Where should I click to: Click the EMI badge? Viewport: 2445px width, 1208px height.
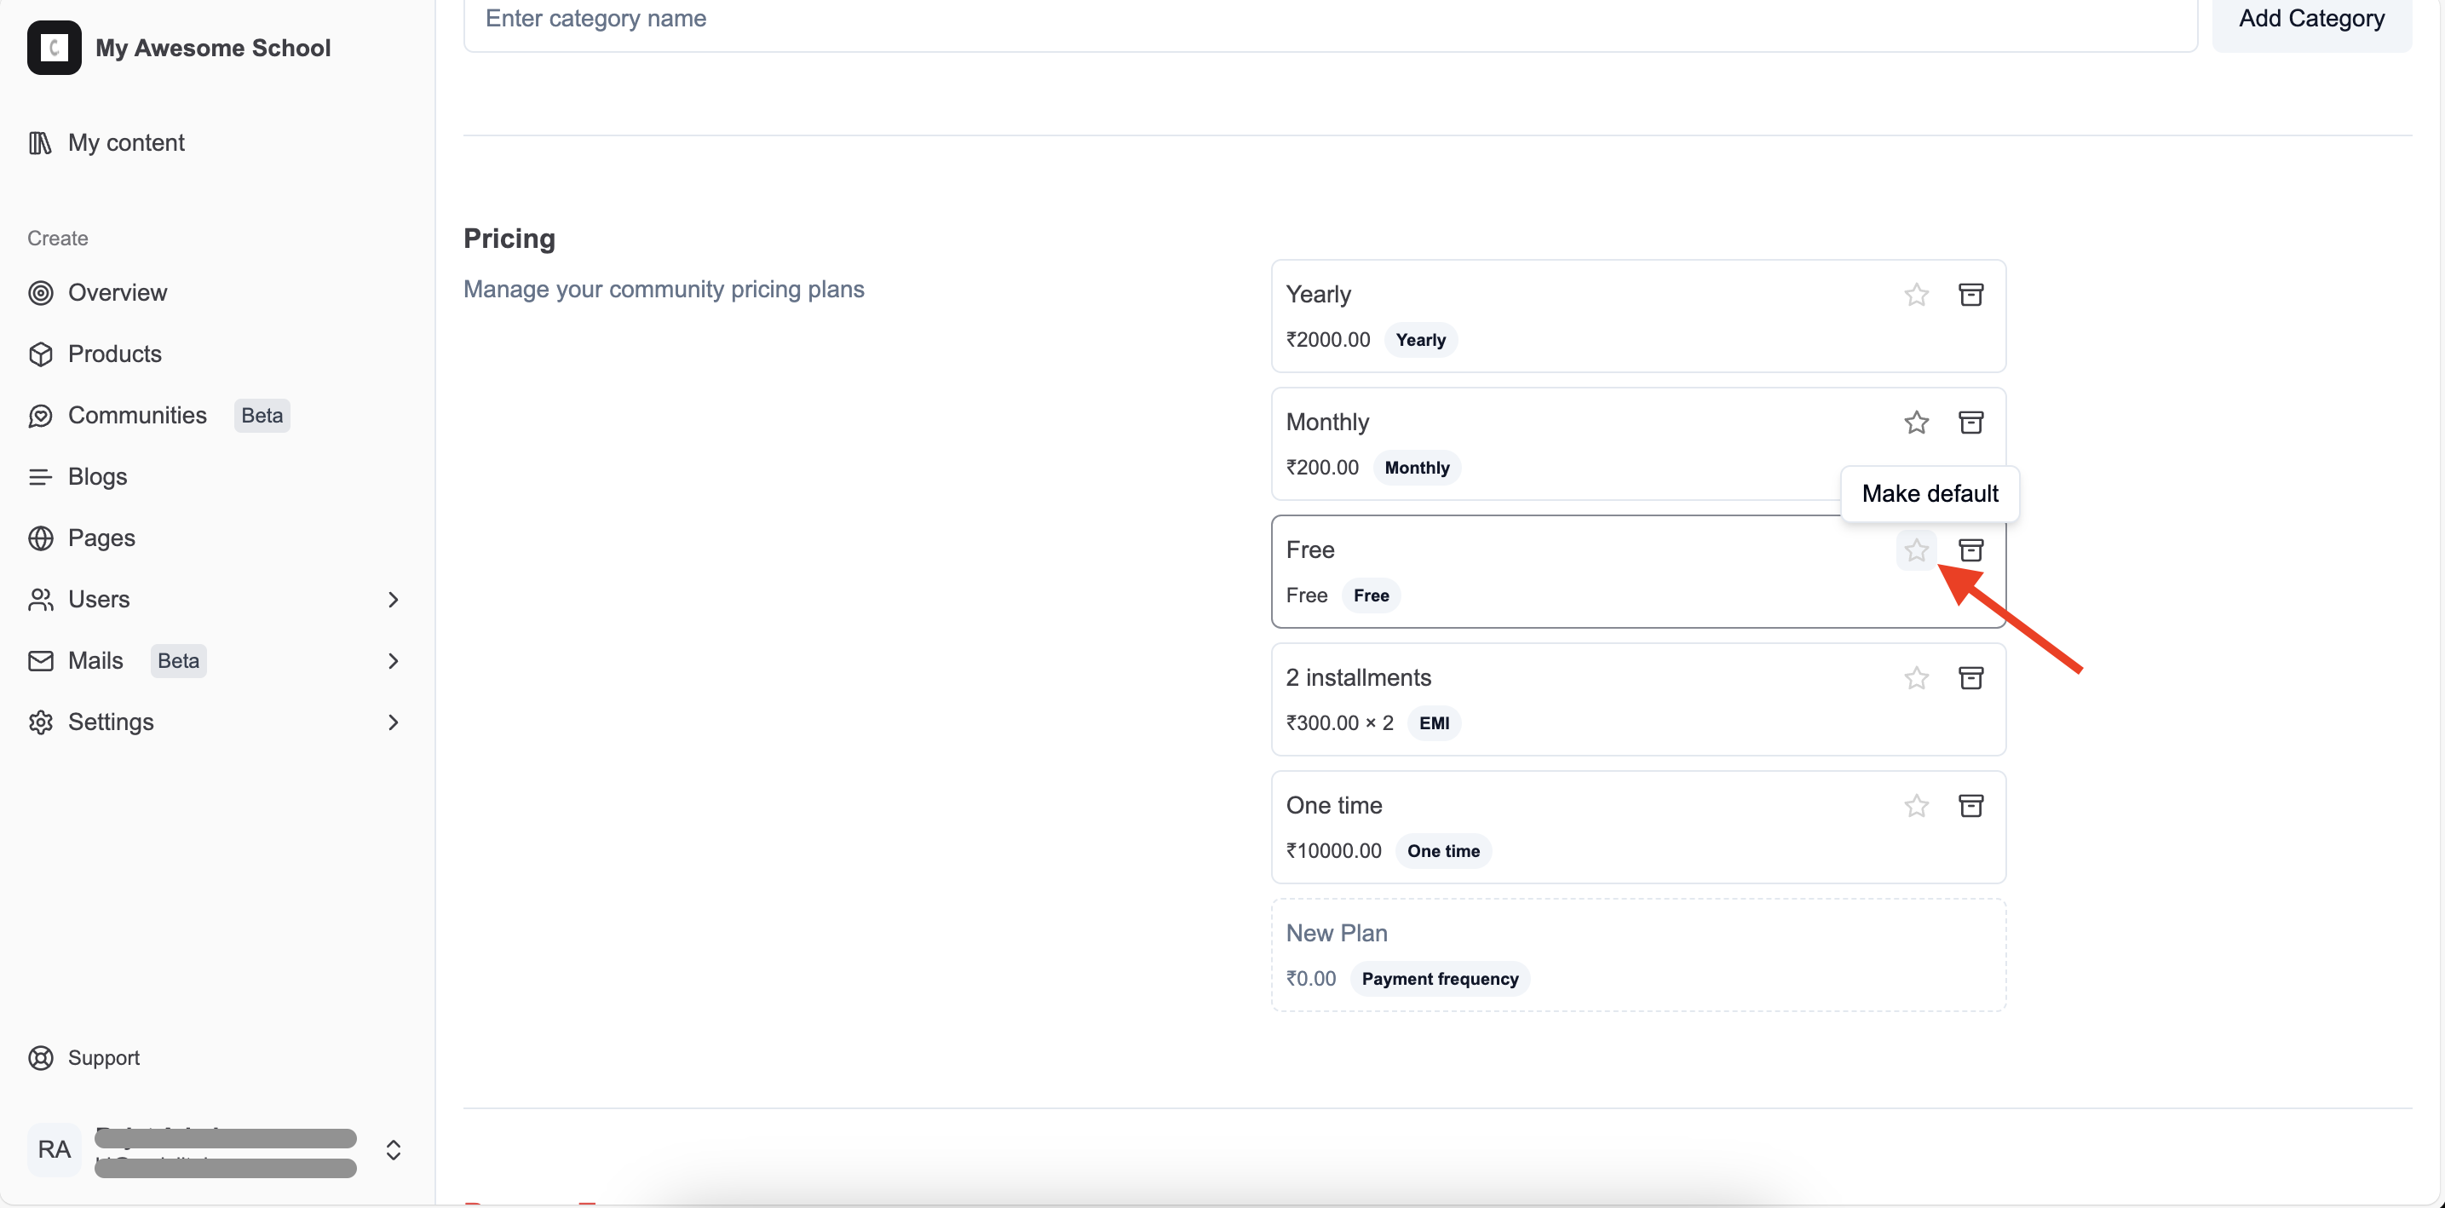(x=1433, y=723)
